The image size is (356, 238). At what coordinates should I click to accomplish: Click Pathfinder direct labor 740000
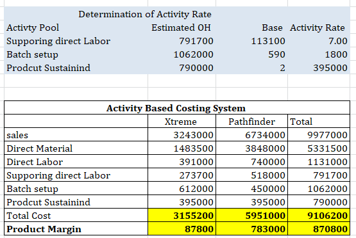coord(268,162)
